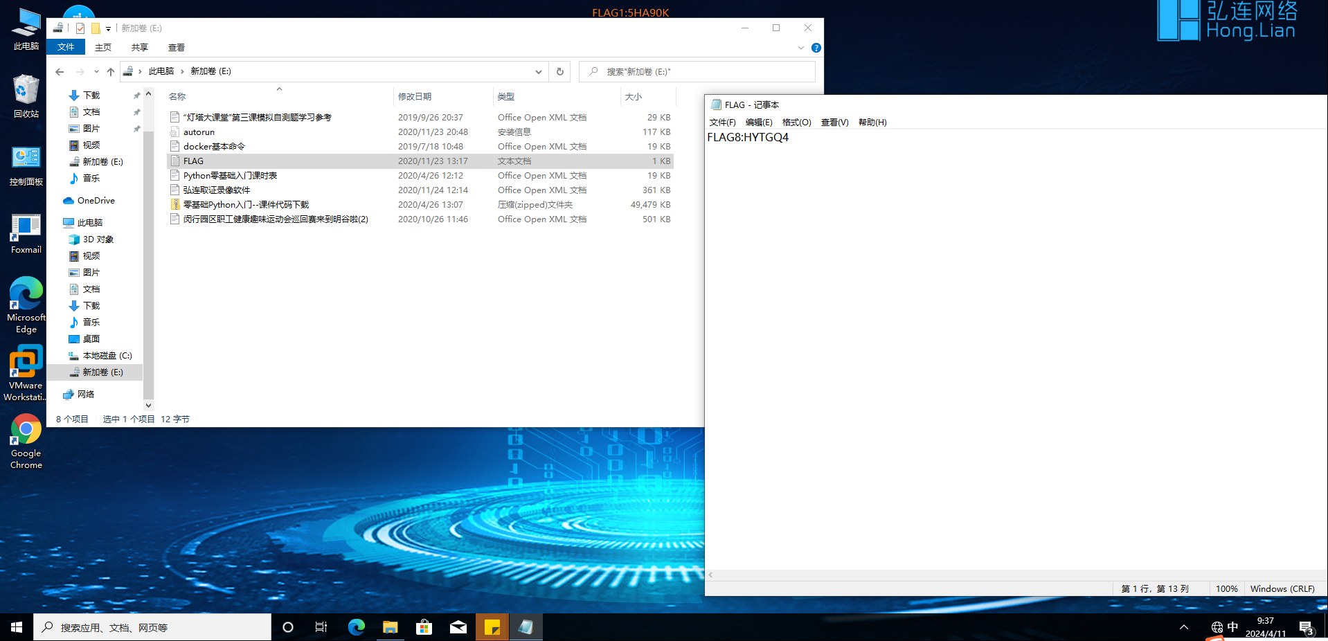Click the navigation pane scroll-down arrow
The height and width of the screenshot is (641, 1328).
tap(148, 405)
